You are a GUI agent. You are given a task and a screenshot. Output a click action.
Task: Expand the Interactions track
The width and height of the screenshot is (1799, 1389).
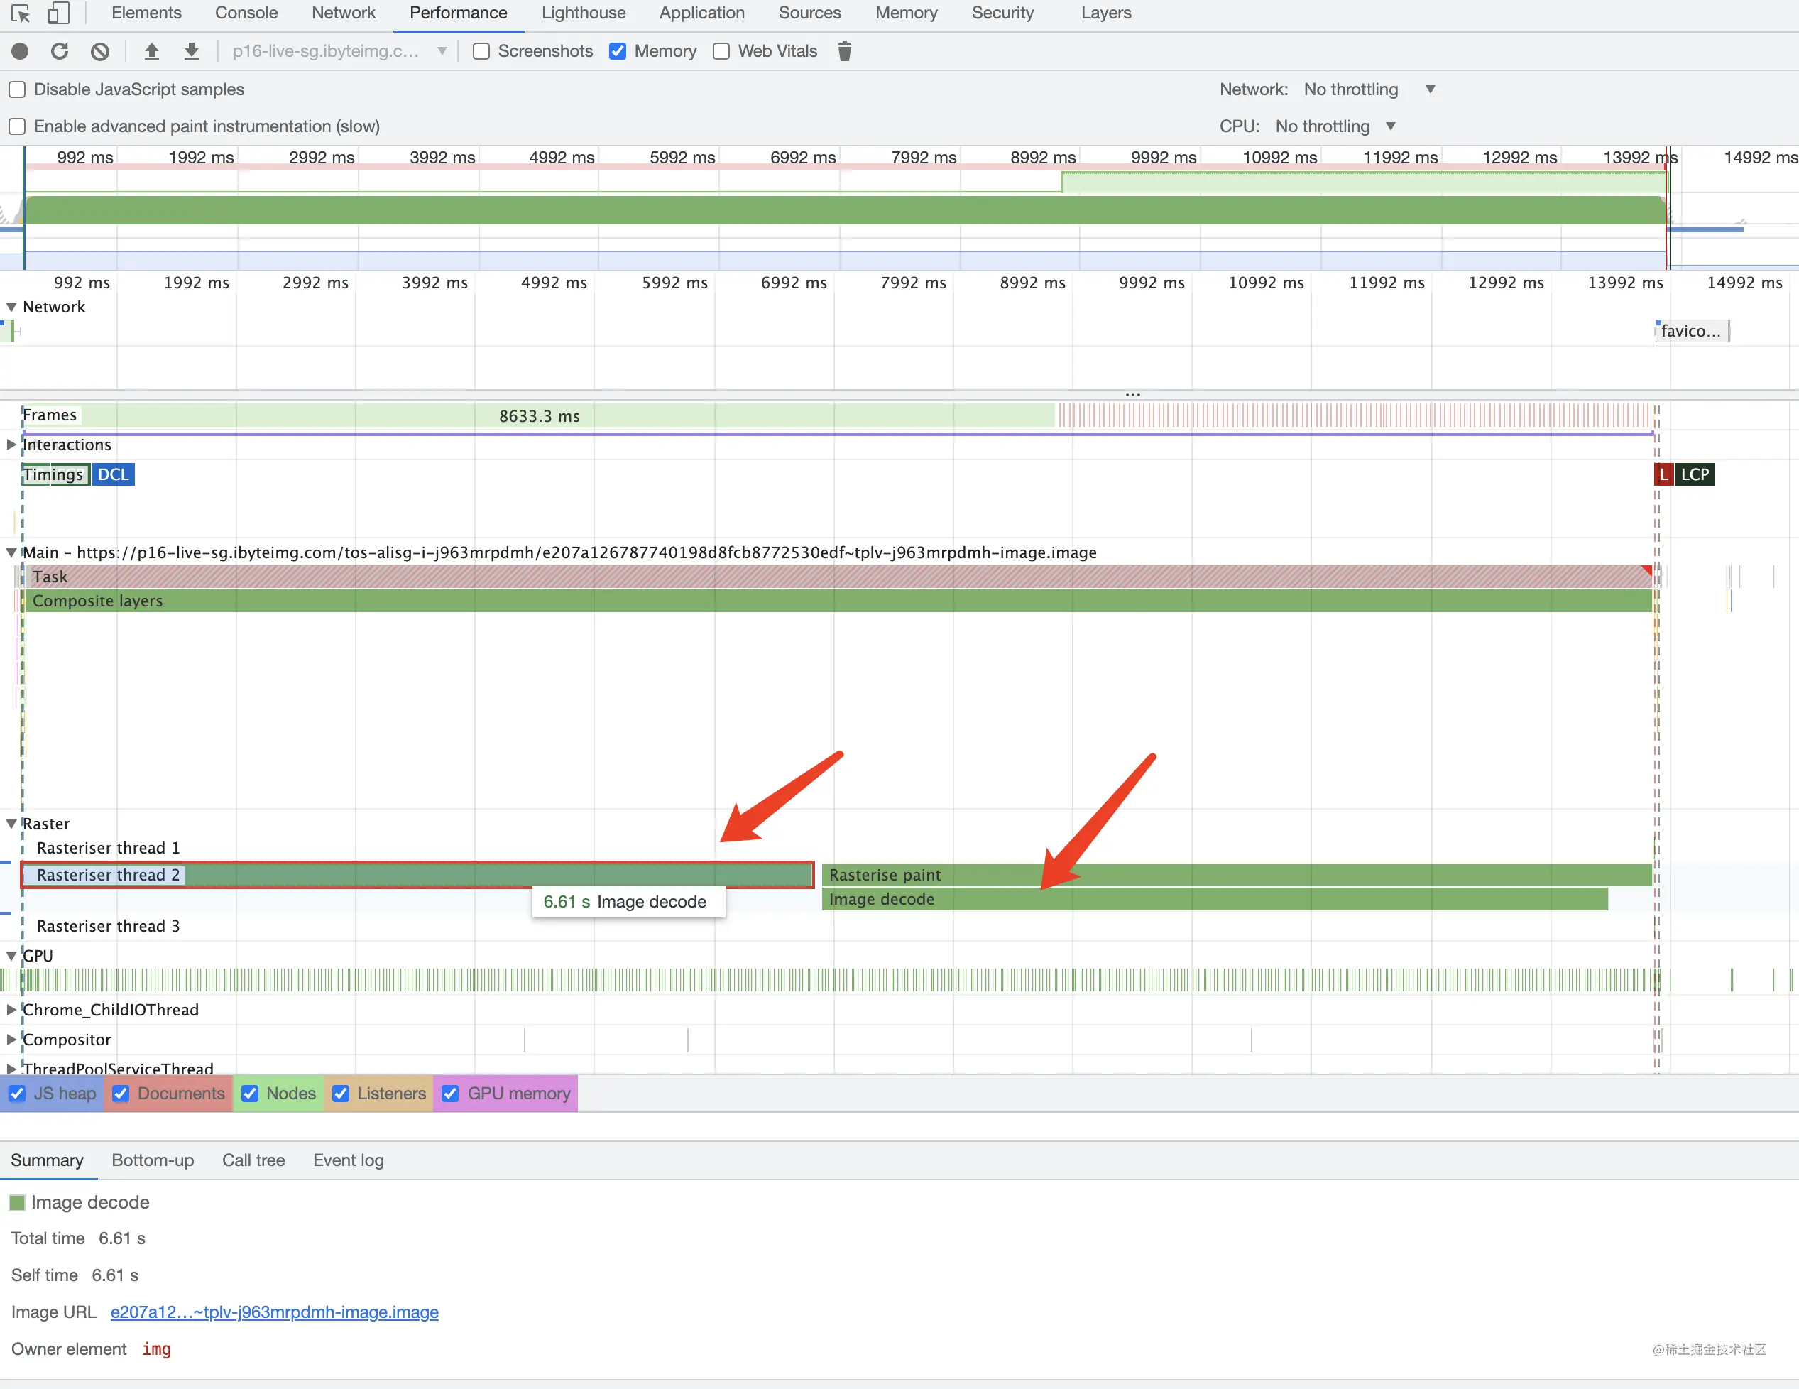(11, 445)
